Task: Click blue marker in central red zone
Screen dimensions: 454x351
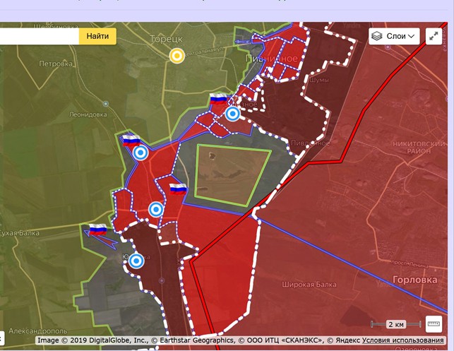Action: click(156, 209)
